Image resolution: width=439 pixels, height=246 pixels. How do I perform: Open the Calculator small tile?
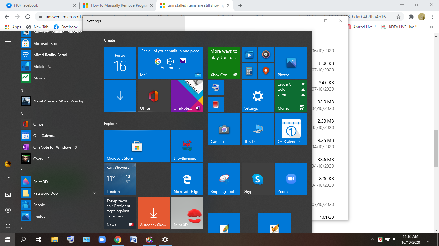click(x=249, y=71)
